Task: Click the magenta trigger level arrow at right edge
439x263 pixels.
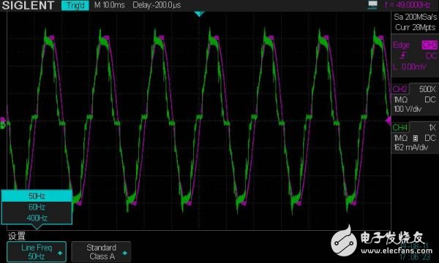Action: tap(389, 121)
